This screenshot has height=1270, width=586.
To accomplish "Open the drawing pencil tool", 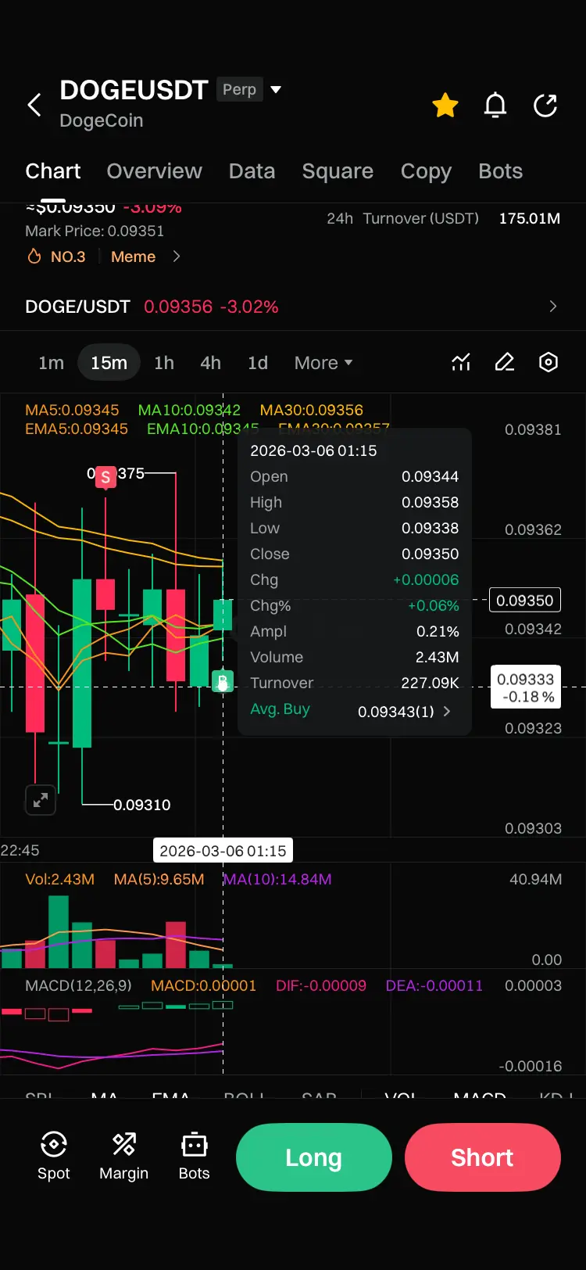I will 505,362.
